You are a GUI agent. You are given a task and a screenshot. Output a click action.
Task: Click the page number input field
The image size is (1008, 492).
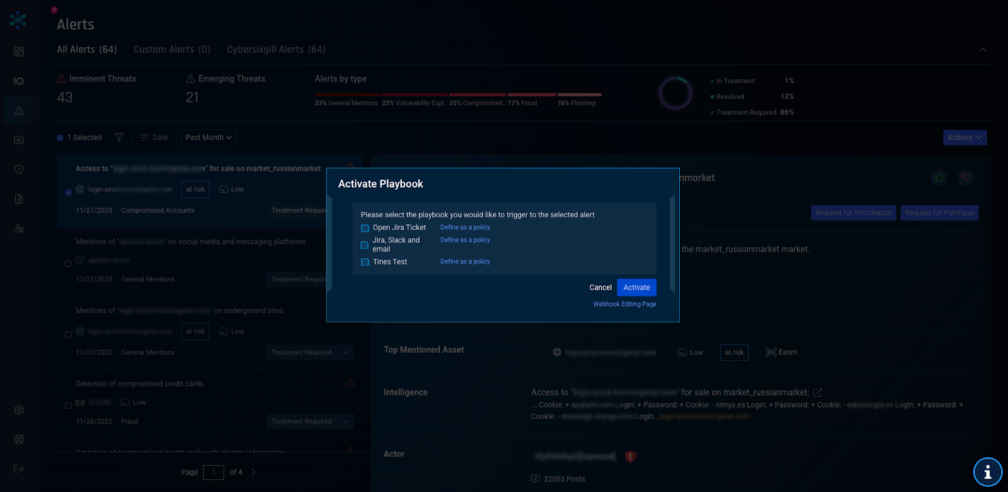tap(214, 472)
